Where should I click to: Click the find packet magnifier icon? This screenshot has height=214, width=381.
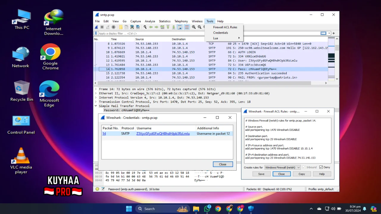pyautogui.click(x=145, y=27)
